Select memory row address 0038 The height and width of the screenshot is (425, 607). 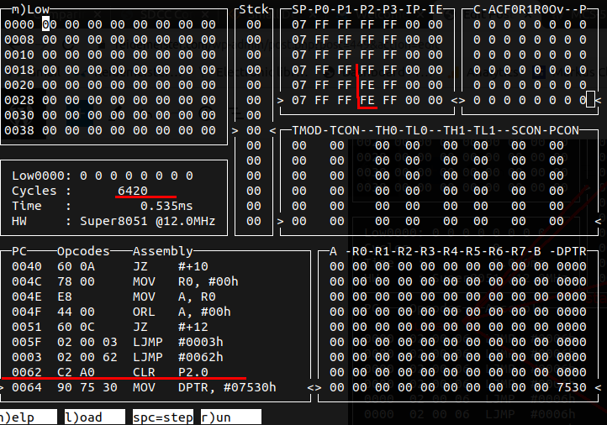coord(18,130)
